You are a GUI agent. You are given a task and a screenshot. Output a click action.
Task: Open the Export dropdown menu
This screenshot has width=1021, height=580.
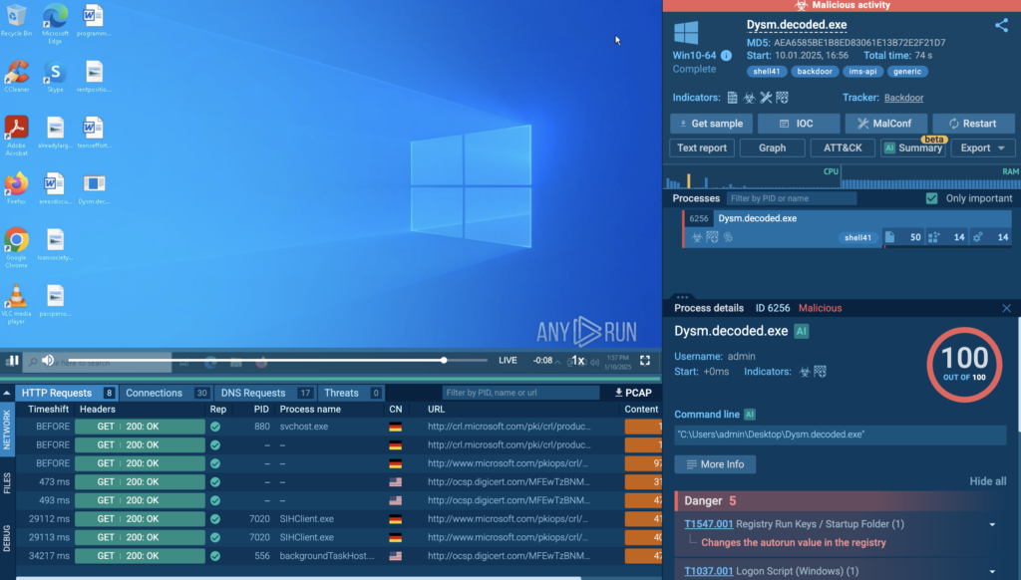pyautogui.click(x=982, y=147)
